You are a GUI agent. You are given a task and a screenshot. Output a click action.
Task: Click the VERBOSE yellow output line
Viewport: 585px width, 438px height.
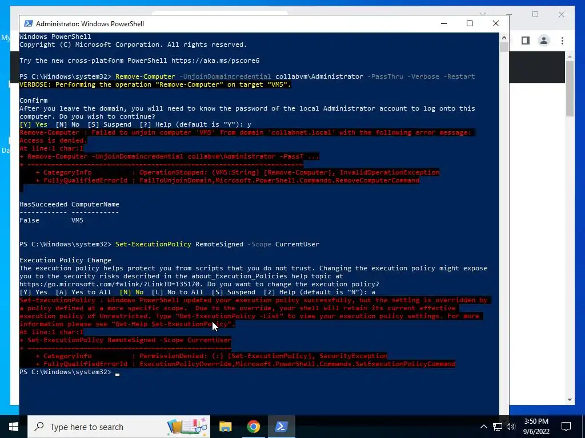155,84
